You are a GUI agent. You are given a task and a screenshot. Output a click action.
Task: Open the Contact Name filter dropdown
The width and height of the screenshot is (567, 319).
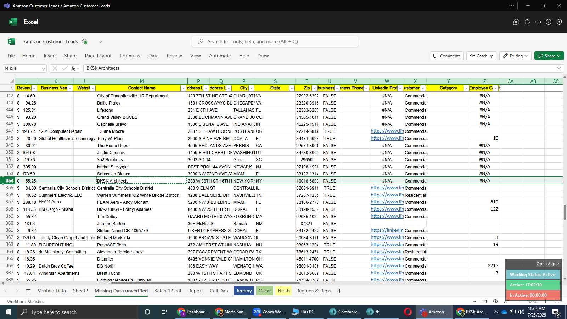pyautogui.click(x=183, y=88)
